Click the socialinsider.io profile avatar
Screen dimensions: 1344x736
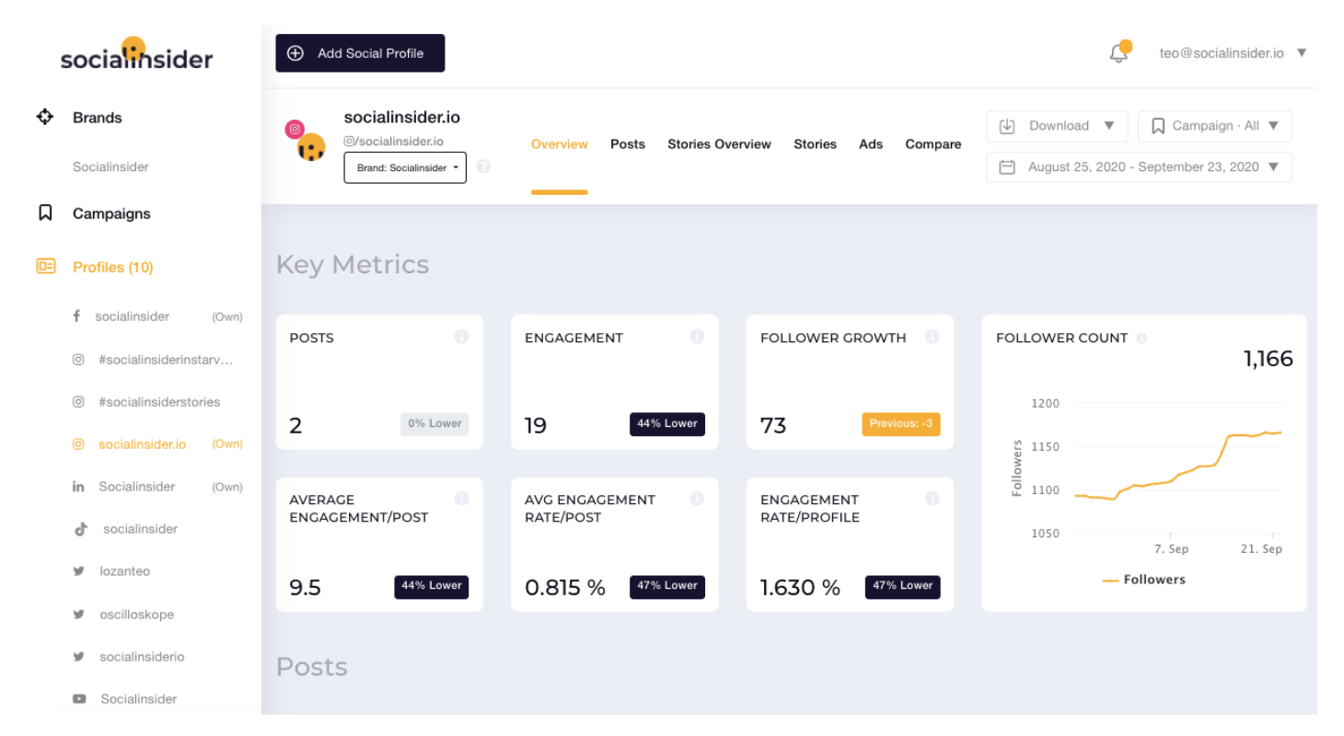(x=311, y=146)
